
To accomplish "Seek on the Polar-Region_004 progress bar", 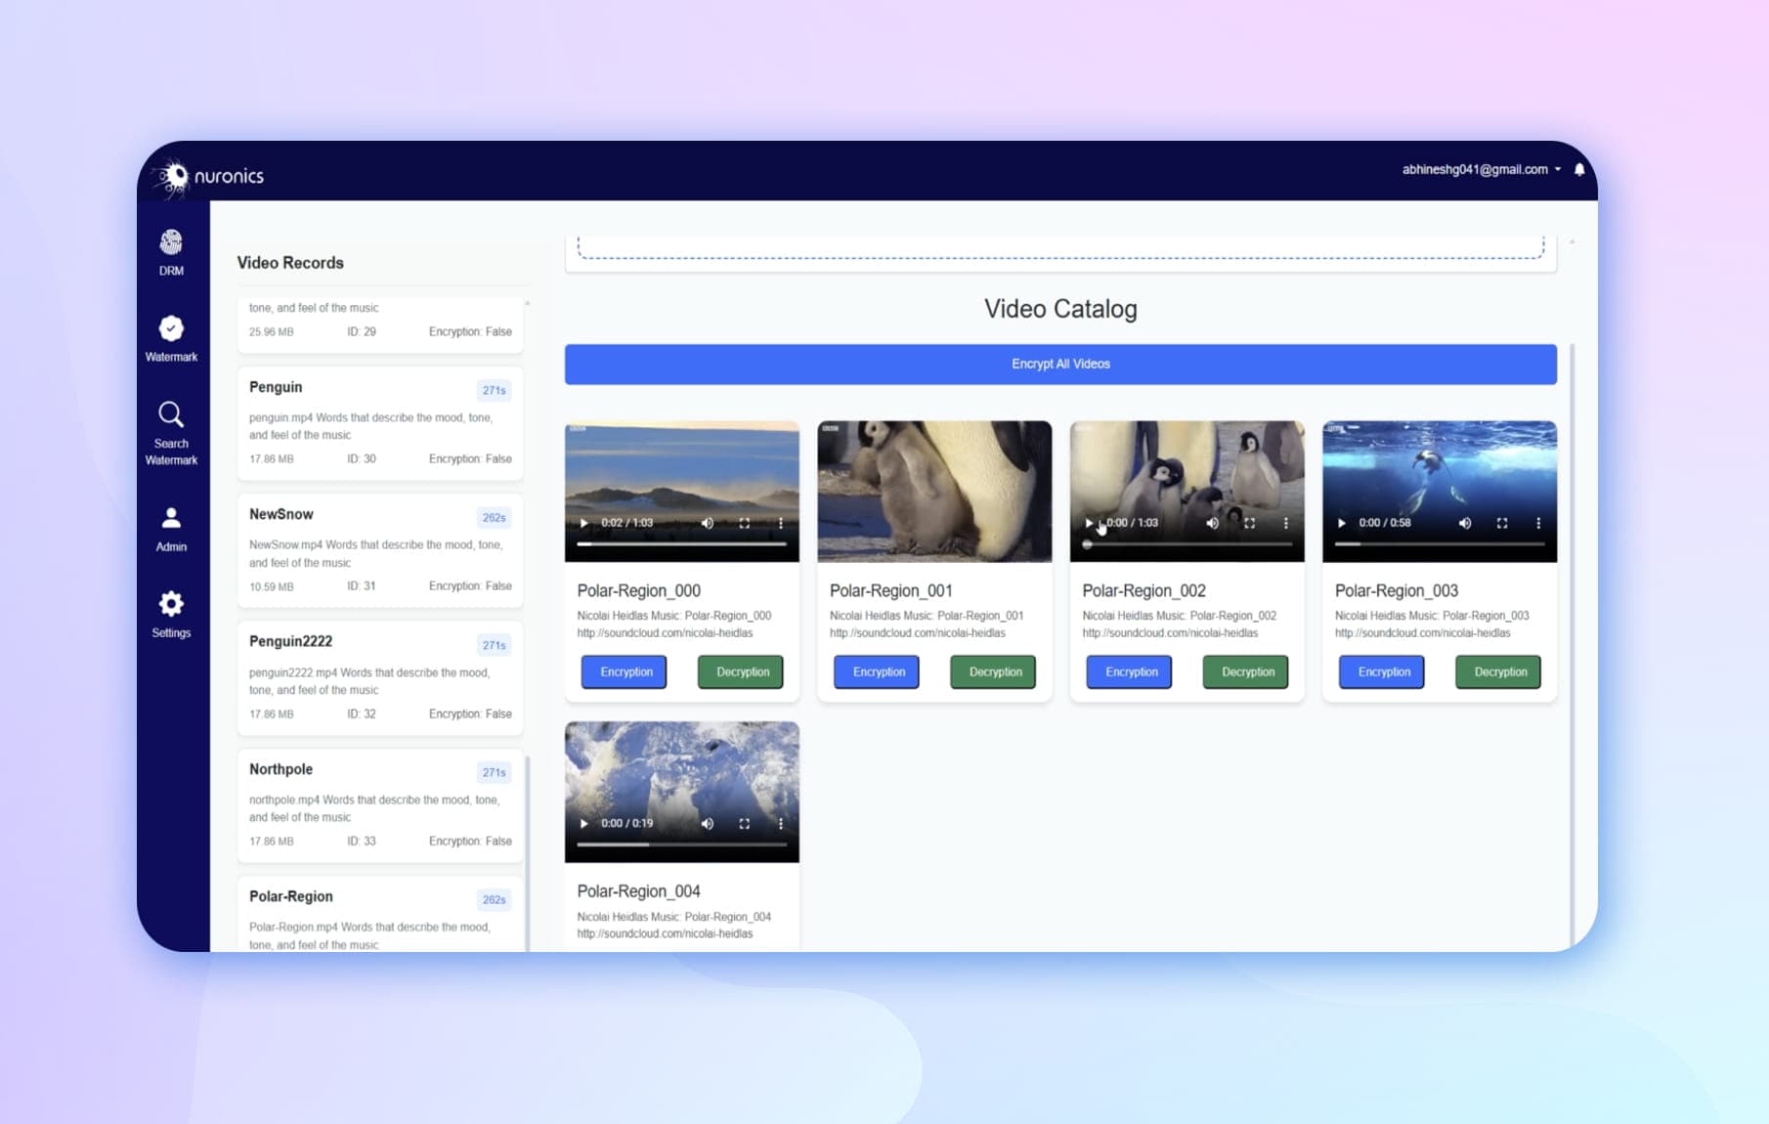I will click(x=682, y=844).
